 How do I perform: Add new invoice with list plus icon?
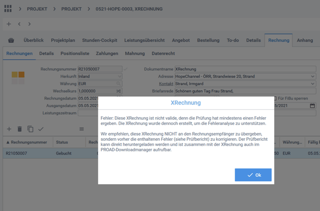[9, 129]
